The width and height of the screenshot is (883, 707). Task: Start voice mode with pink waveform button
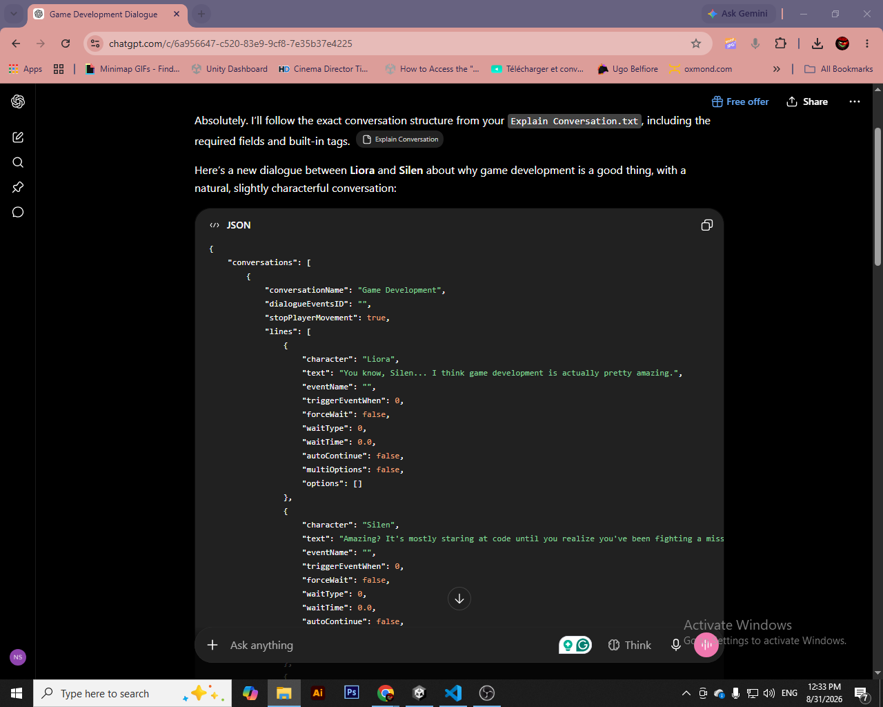706,645
